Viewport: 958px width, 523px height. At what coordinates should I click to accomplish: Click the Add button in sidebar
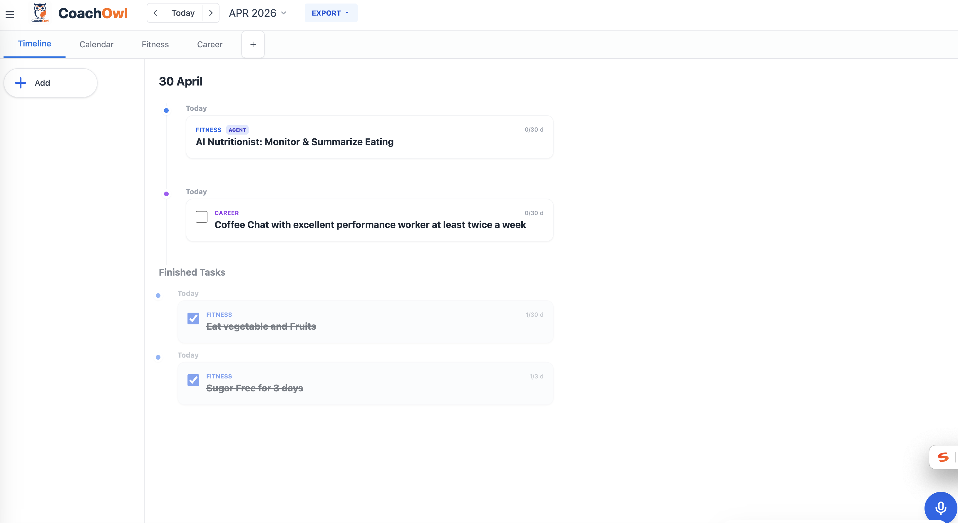(x=51, y=83)
